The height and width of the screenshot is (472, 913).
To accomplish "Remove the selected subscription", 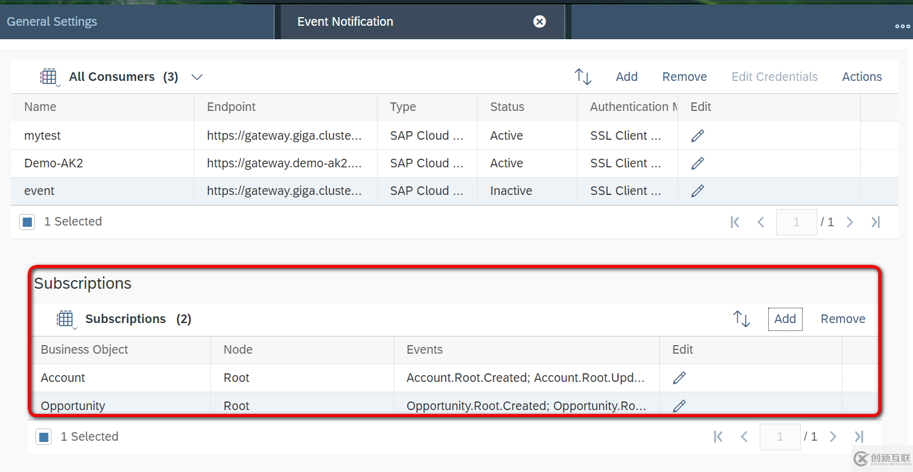I will coord(842,319).
